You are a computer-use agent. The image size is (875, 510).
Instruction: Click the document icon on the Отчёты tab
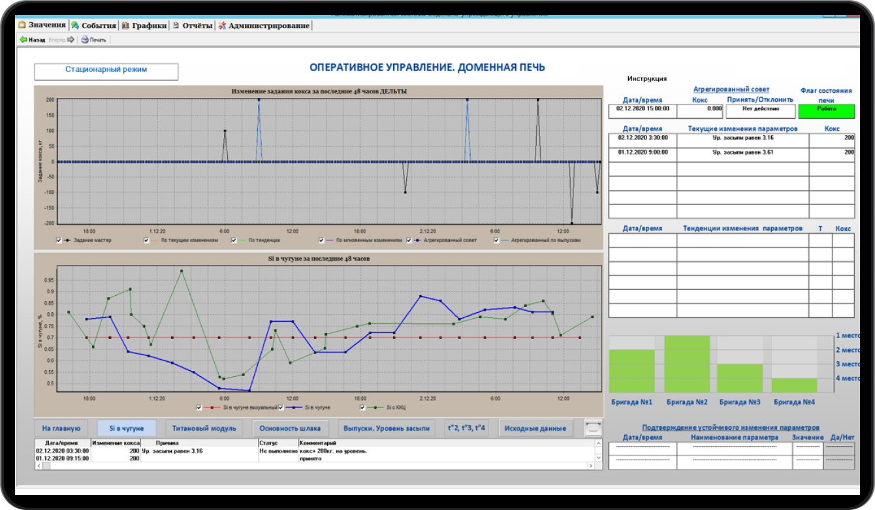click(176, 25)
